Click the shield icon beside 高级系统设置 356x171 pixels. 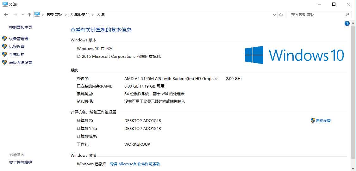point(4,62)
